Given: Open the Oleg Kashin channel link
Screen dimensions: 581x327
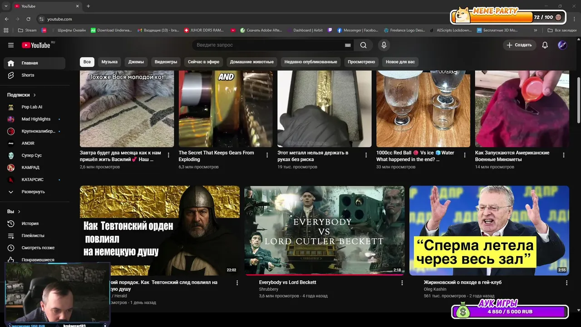Looking at the screenshot, I should coord(435,289).
